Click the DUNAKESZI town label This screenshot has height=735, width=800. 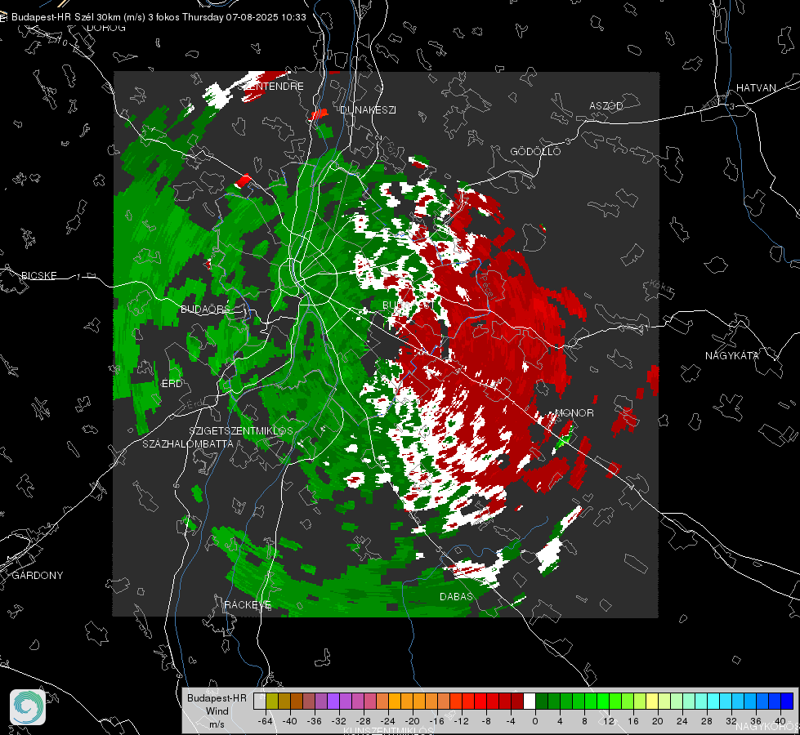368,109
